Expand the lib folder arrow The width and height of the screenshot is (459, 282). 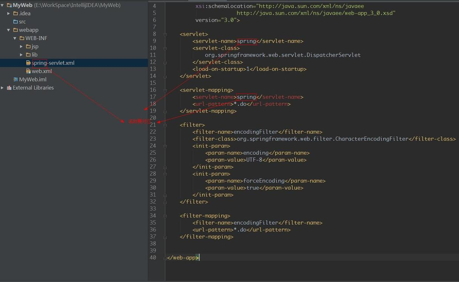point(21,55)
